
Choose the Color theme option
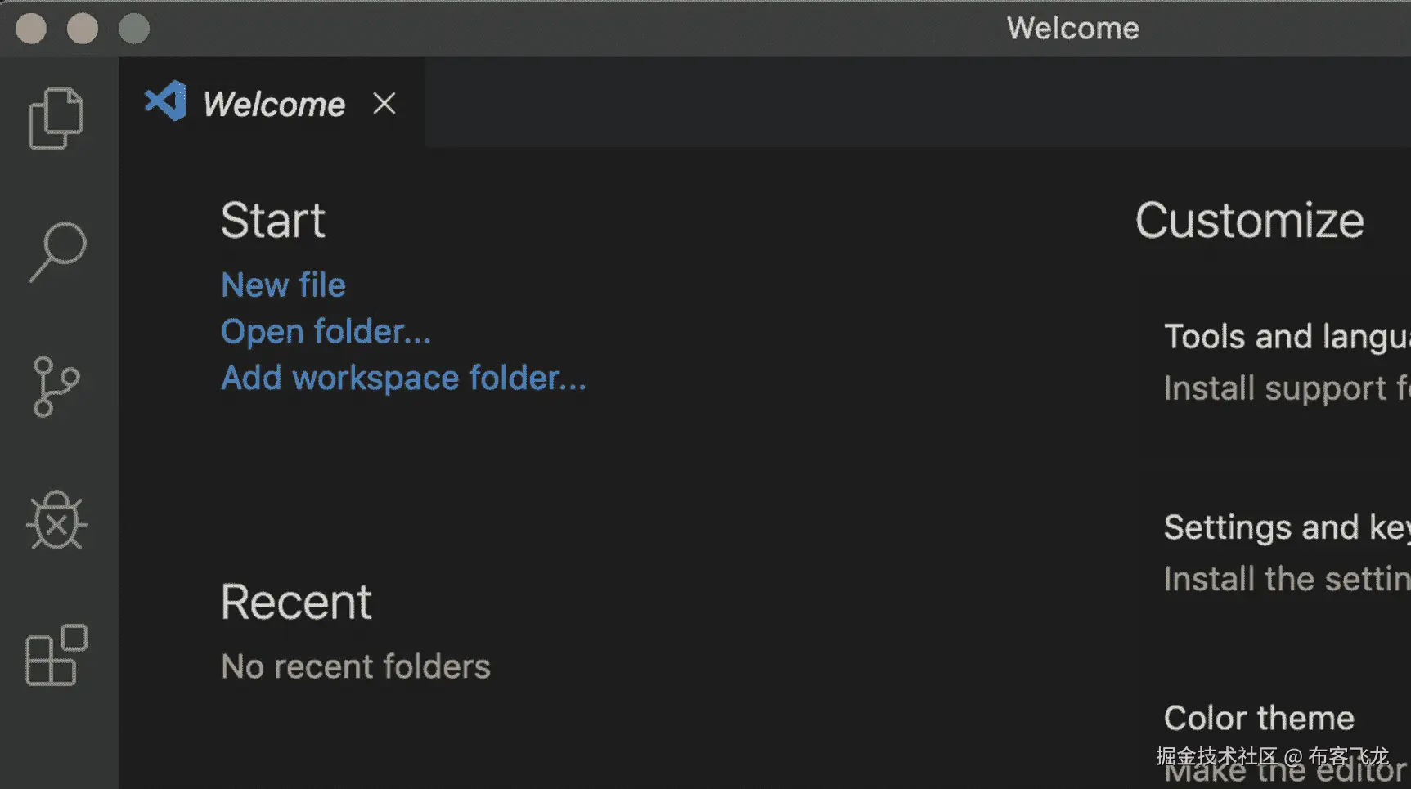click(1259, 719)
